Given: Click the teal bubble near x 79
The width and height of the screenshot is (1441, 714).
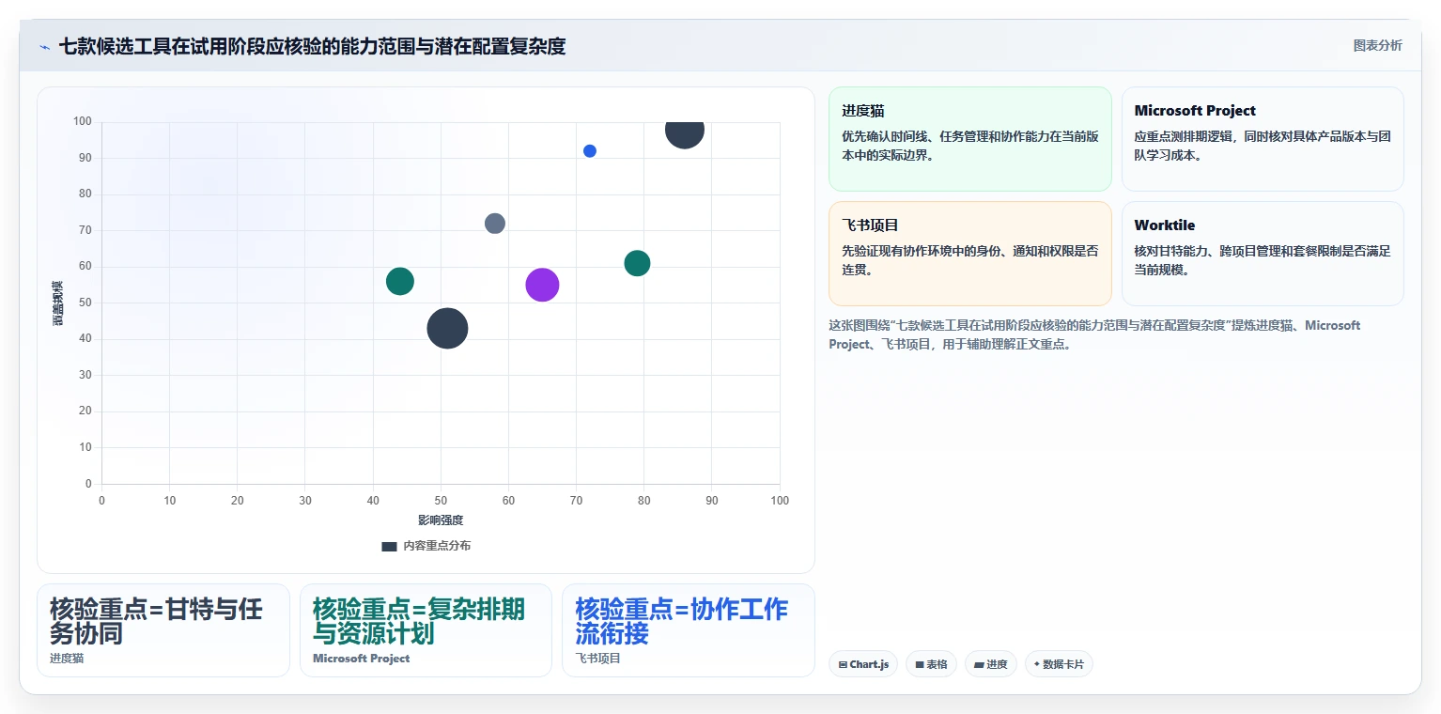Looking at the screenshot, I should 637,263.
